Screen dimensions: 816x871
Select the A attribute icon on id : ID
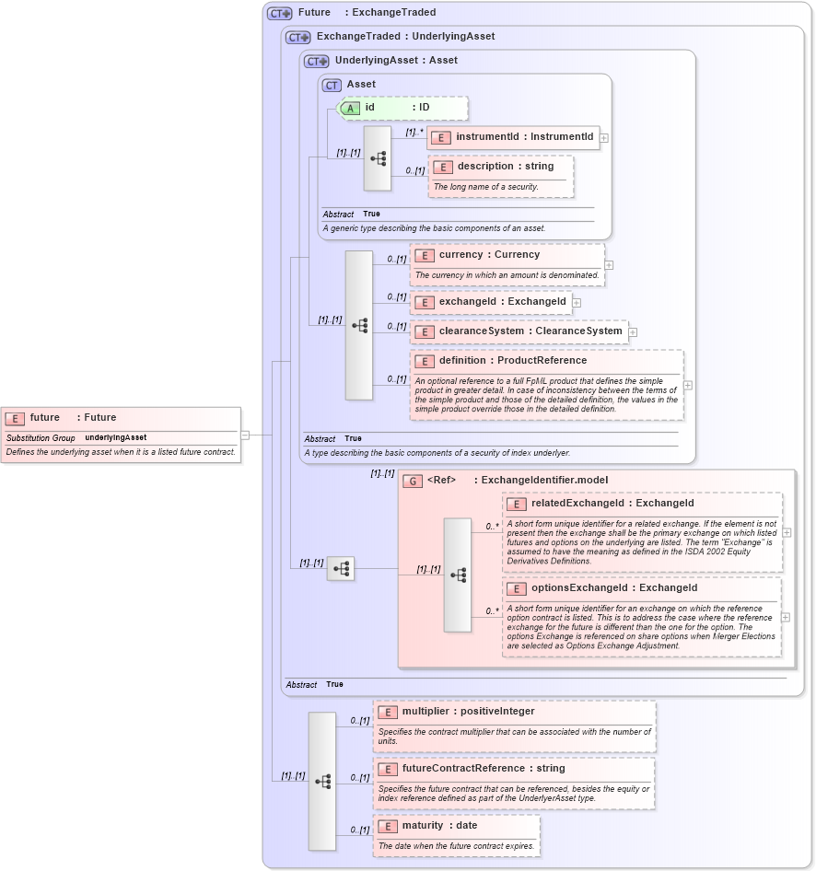(350, 108)
